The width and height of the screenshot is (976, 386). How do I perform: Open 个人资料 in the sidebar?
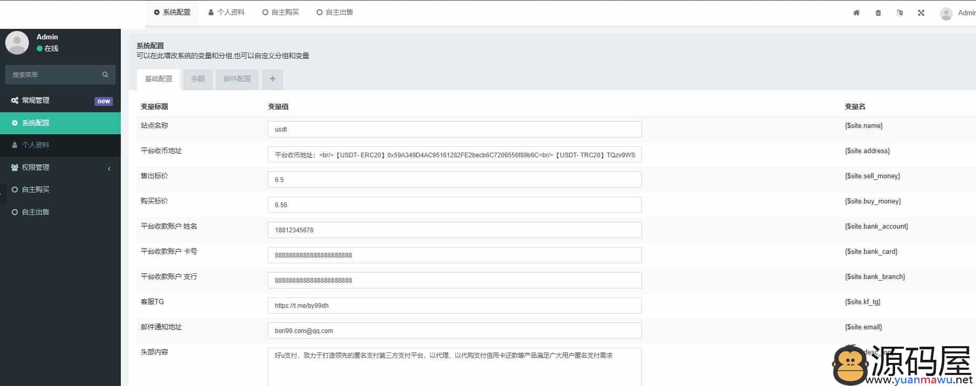pos(60,145)
